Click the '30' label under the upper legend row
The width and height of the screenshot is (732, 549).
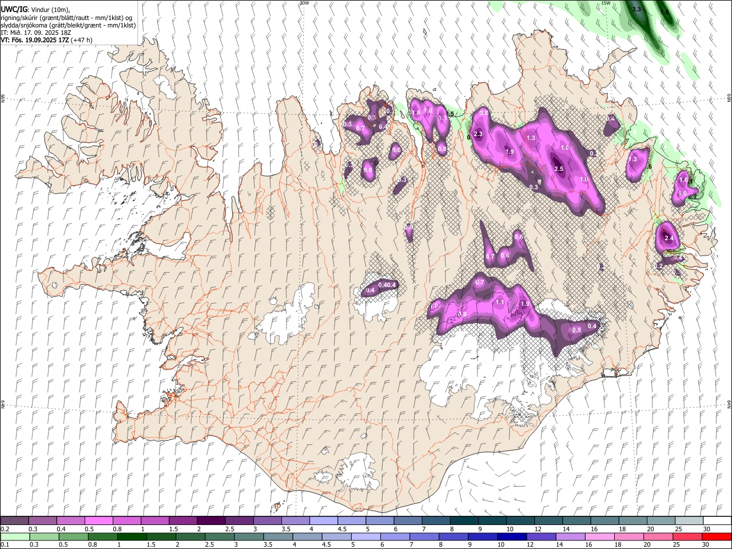tap(707, 529)
